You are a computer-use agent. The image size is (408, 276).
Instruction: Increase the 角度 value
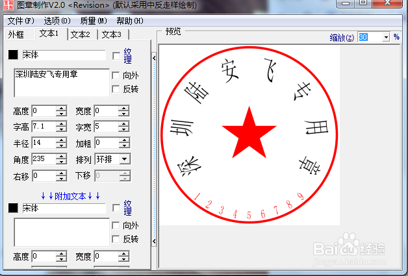(61, 156)
